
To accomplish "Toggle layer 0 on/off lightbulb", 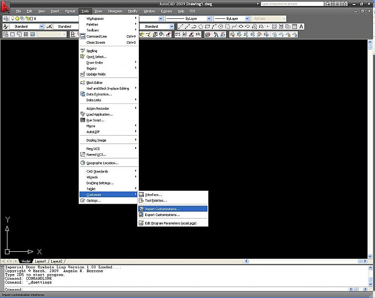I will pyautogui.click(x=13, y=18).
